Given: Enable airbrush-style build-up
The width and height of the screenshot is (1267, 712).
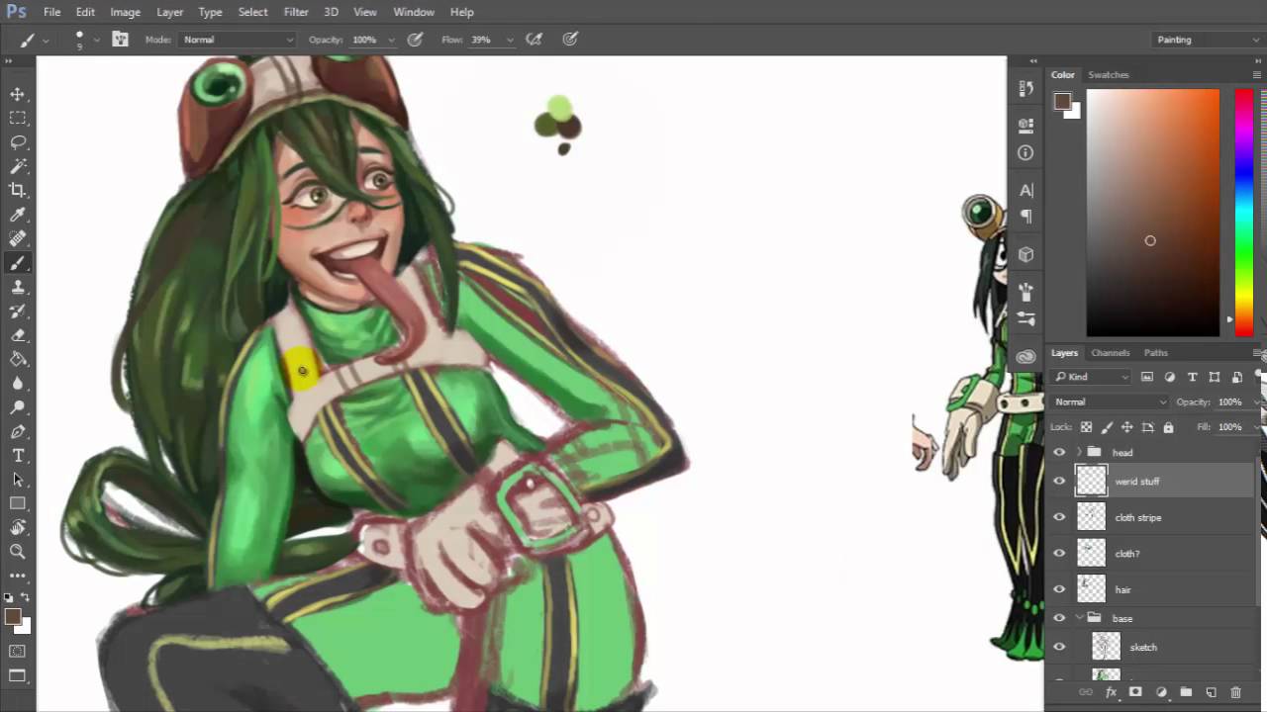Looking at the screenshot, I should pos(535,40).
